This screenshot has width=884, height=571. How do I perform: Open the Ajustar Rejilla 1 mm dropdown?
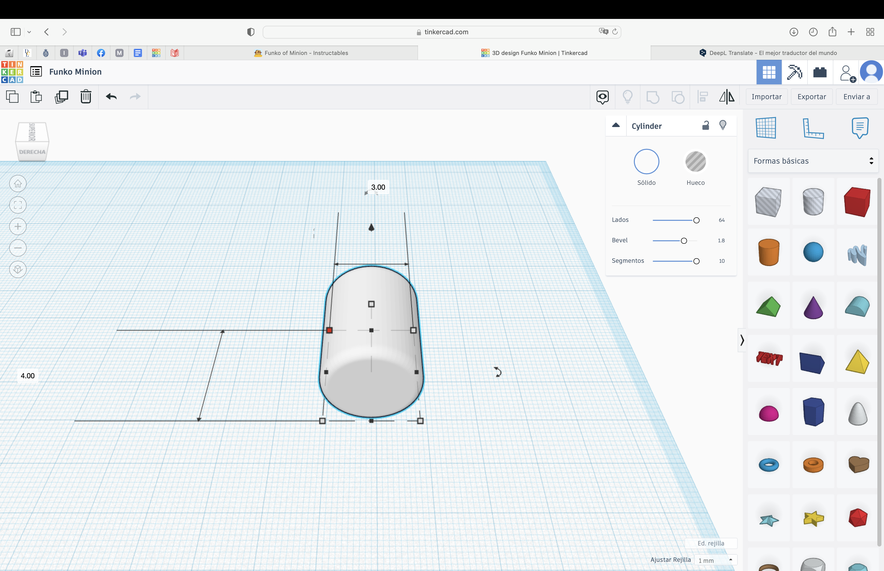[x=715, y=560]
